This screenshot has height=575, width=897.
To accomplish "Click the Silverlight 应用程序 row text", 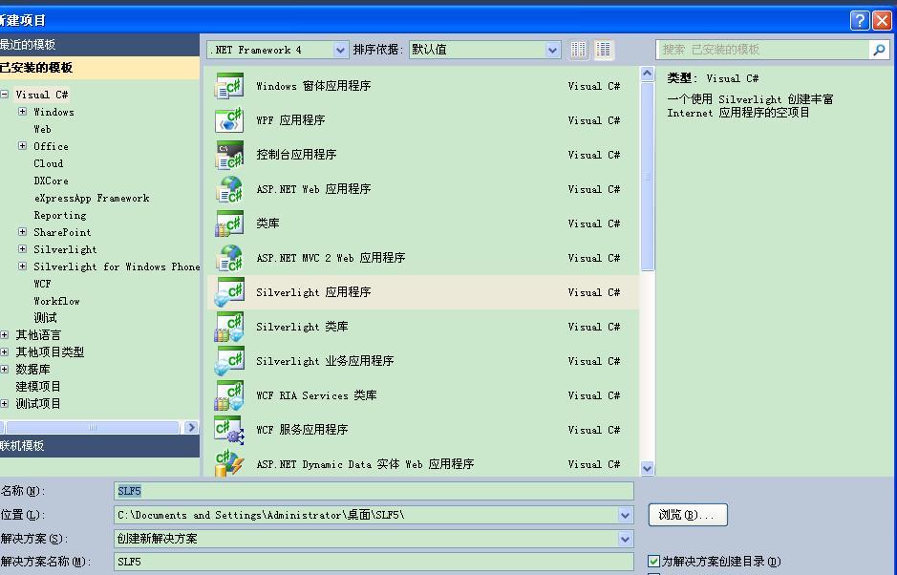I will click(313, 292).
